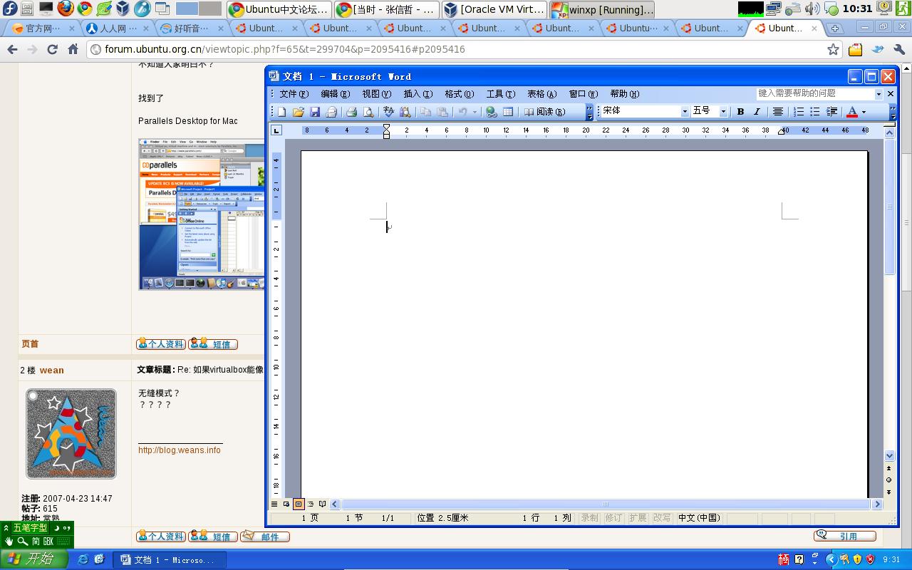Image resolution: width=912 pixels, height=570 pixels.
Task: Open the 编辑(E) menu in Word
Action: tap(335, 94)
